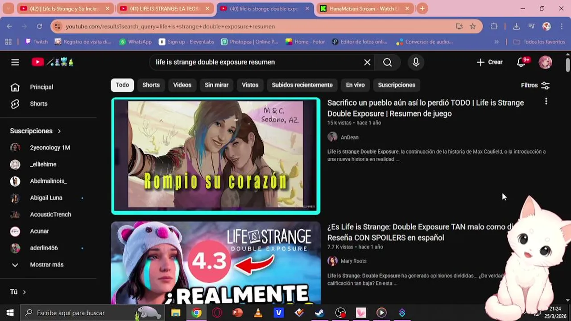Open File Explorer from the taskbar

point(176,313)
